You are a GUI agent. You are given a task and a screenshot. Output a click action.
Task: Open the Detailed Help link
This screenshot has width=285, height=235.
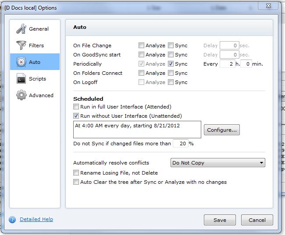[36, 219]
